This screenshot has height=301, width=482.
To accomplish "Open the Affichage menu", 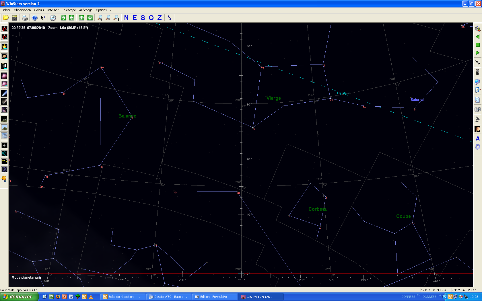I will [x=86, y=10].
